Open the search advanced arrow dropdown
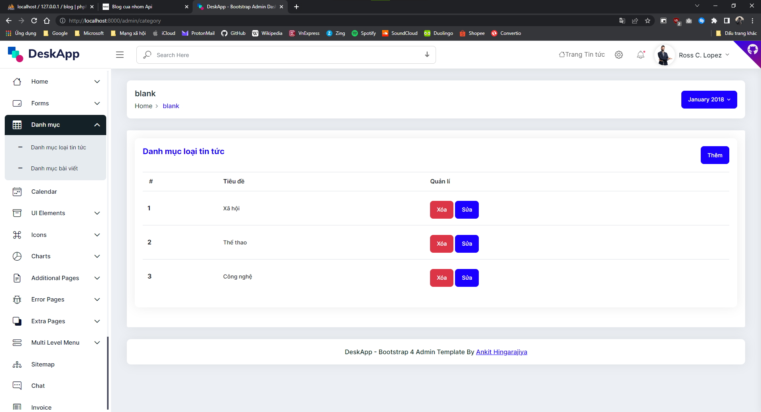 [x=427, y=55]
